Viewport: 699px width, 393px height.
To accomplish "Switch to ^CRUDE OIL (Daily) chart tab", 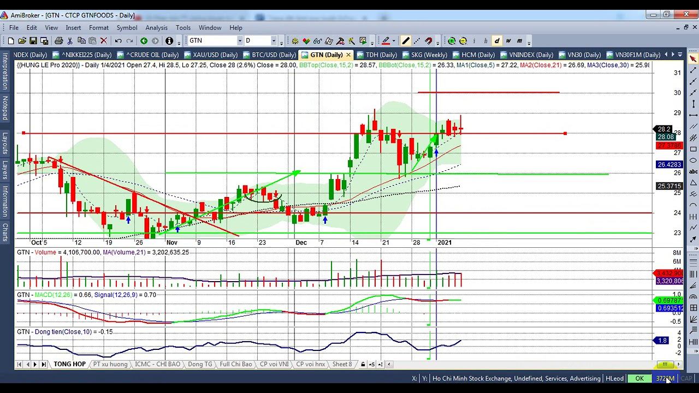I will coord(147,55).
